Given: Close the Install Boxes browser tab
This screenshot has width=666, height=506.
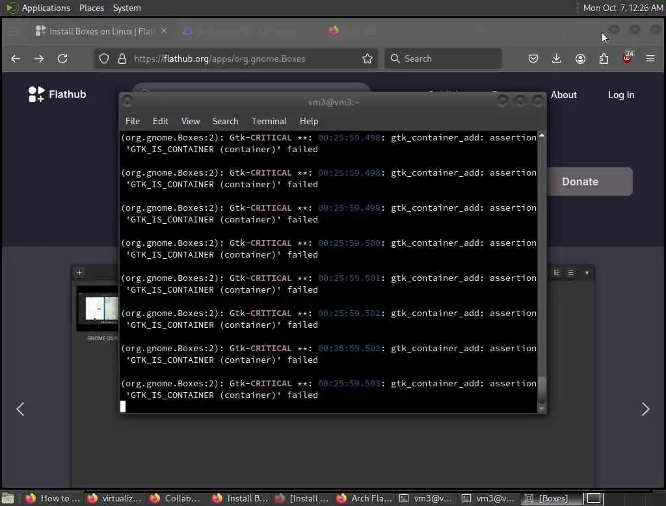Looking at the screenshot, I should [163, 31].
